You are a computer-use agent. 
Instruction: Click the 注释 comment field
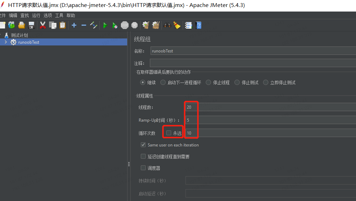click(x=253, y=63)
